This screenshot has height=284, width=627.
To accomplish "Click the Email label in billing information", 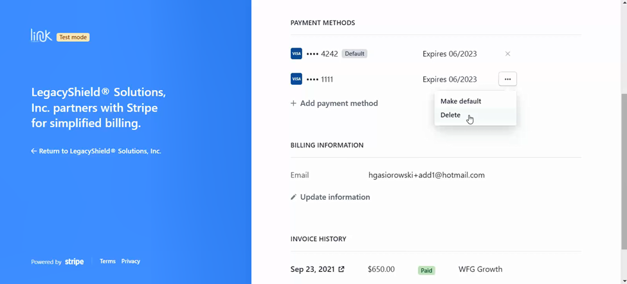I will click(300, 175).
